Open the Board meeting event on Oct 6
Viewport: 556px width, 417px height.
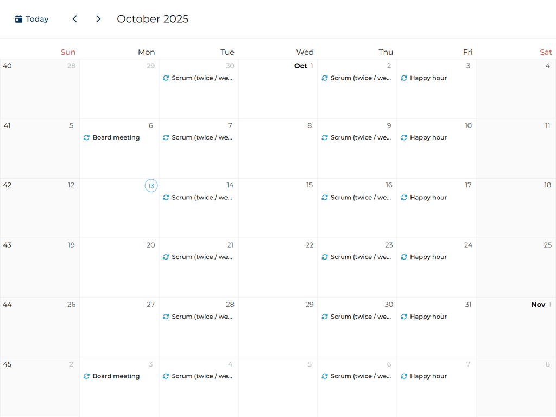(115, 137)
